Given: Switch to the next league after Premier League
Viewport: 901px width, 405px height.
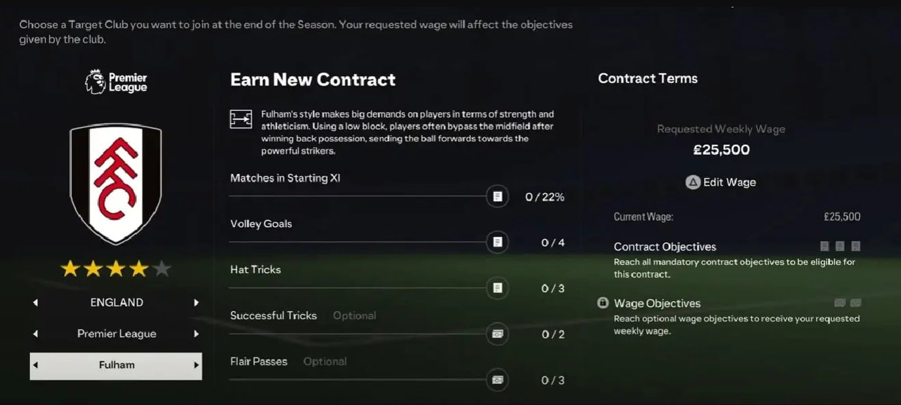Looking at the screenshot, I should point(196,334).
